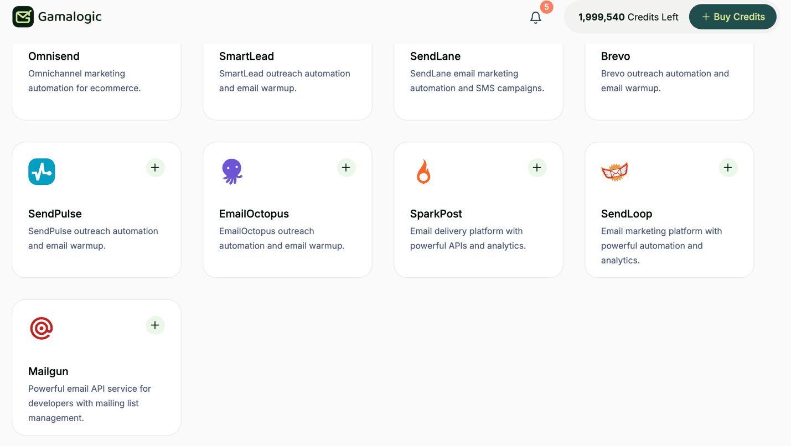The height and width of the screenshot is (446, 791).
Task: Open the Omnisend integration card
Action: click(x=96, y=77)
